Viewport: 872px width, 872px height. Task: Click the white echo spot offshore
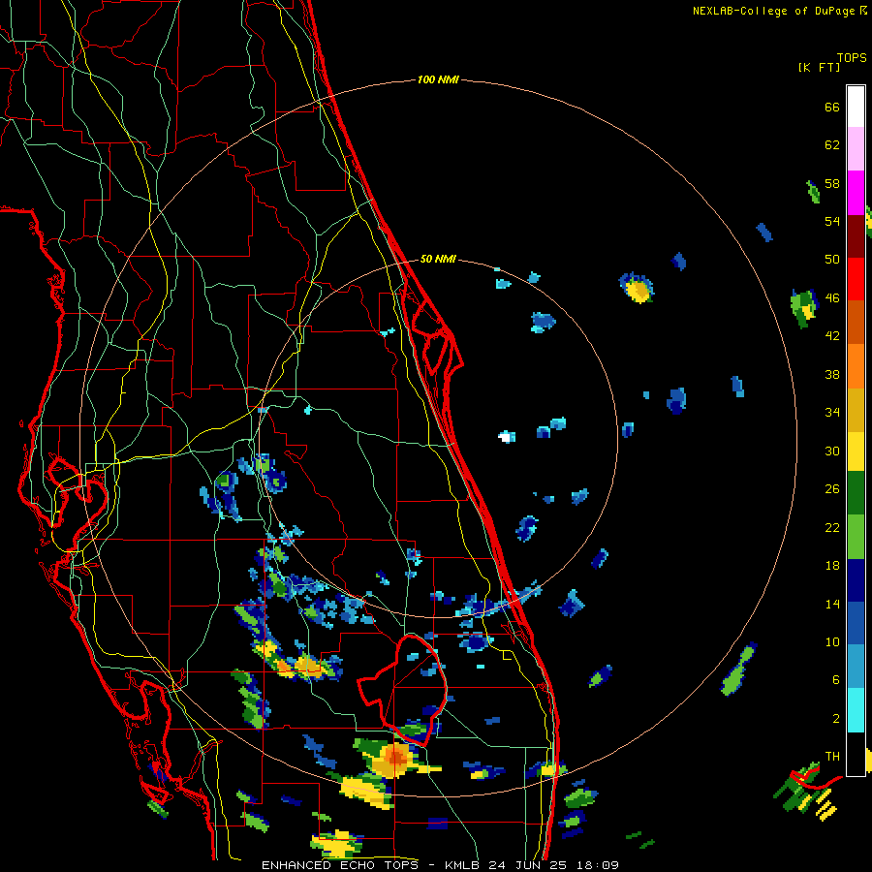506,437
